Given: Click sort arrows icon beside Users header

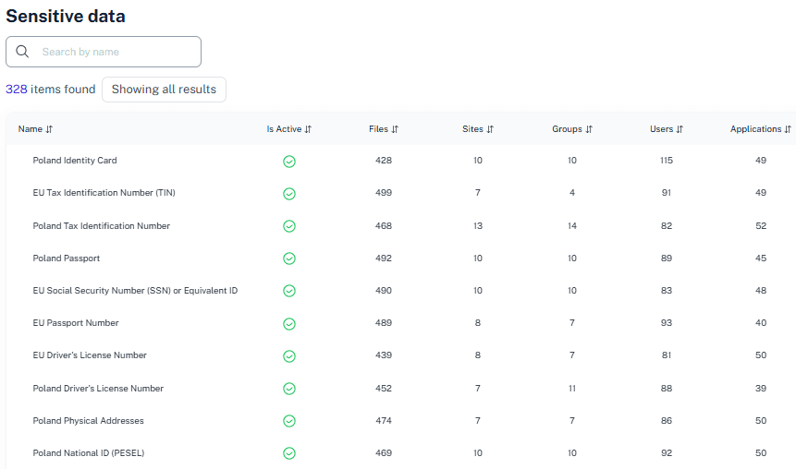Looking at the screenshot, I should point(680,129).
